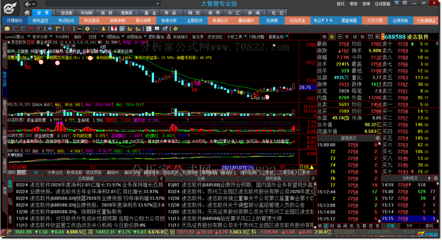Click the traffic light toolbar icon
The height and width of the screenshot is (240, 442).
pos(79,28)
